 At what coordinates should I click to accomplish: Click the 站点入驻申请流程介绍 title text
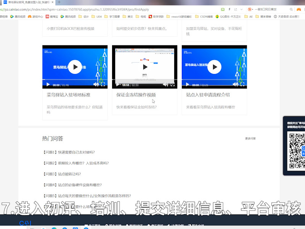208,95
